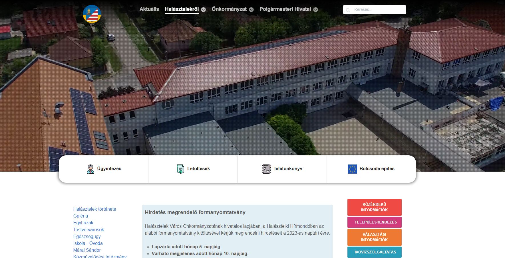This screenshot has height=258, width=505.
Task: Click the Telefonkönyv phonebook icon
Action: (266, 169)
